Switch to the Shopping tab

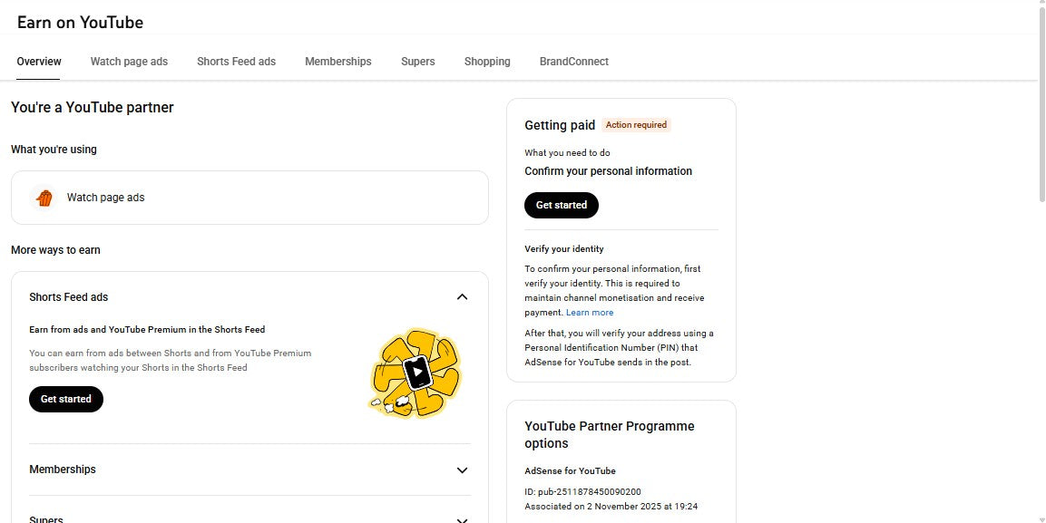coord(487,61)
